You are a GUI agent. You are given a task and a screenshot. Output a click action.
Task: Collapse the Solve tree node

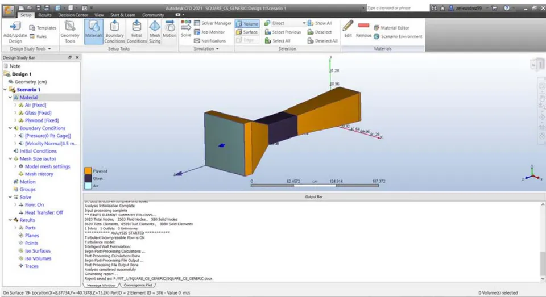(10, 197)
